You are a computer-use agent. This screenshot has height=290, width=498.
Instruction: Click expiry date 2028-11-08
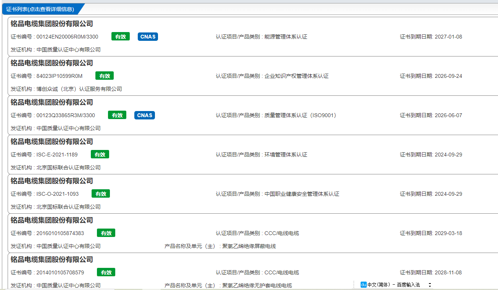[448, 273]
